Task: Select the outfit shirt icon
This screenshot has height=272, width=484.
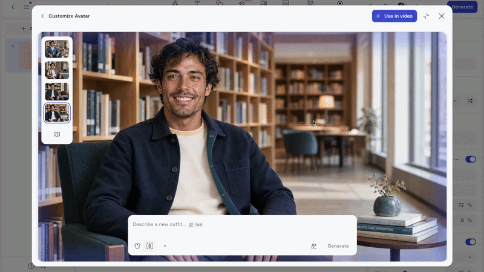Action: (137, 246)
